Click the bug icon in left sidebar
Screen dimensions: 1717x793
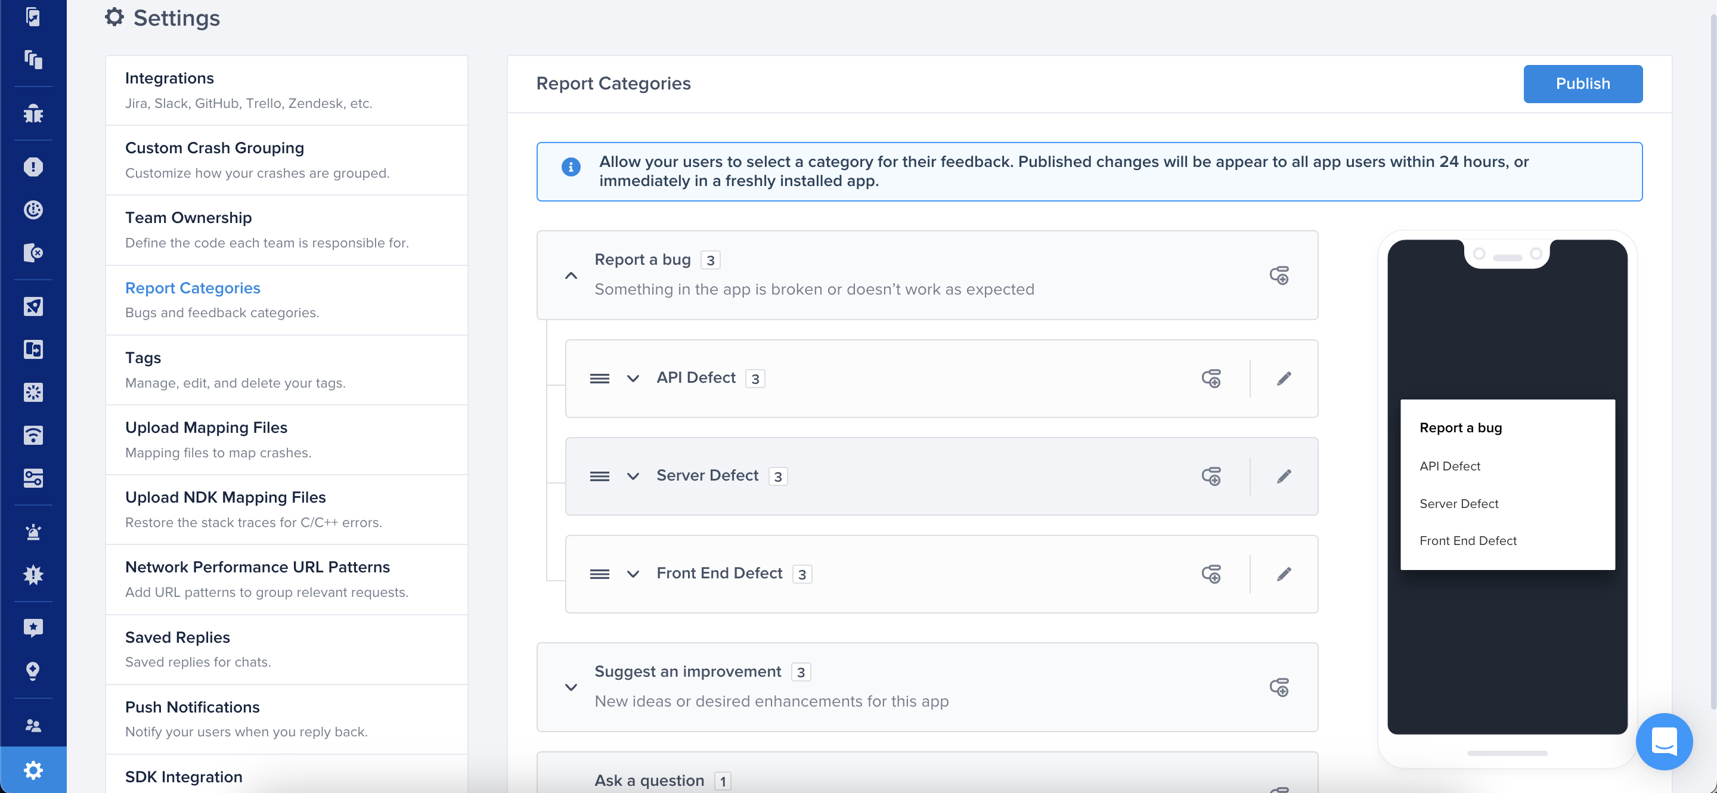pos(33,114)
